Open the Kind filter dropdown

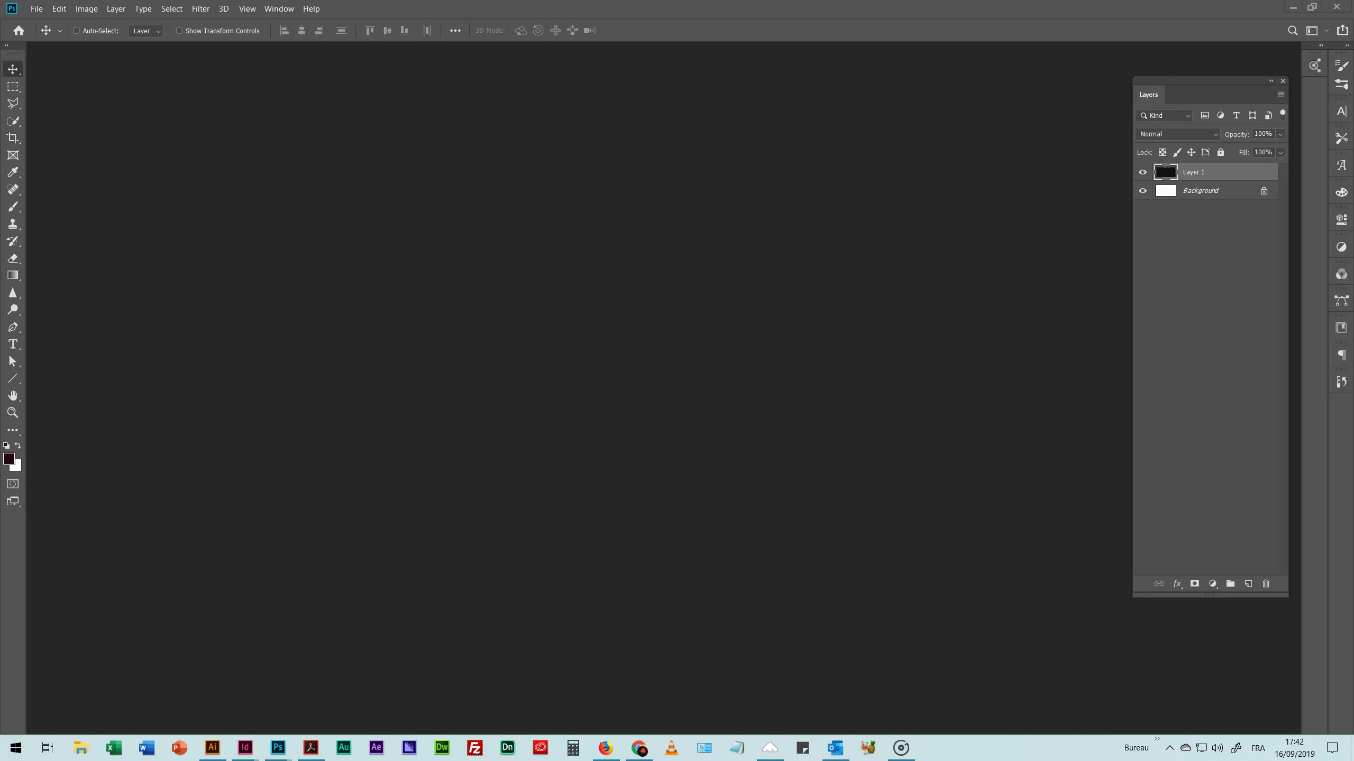[x=1165, y=116]
